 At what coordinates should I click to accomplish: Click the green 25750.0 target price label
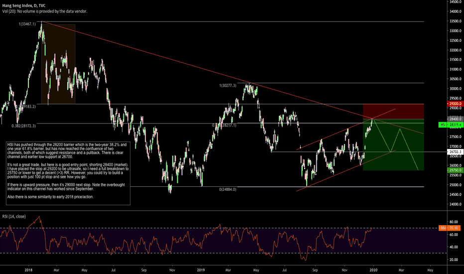point(456,170)
